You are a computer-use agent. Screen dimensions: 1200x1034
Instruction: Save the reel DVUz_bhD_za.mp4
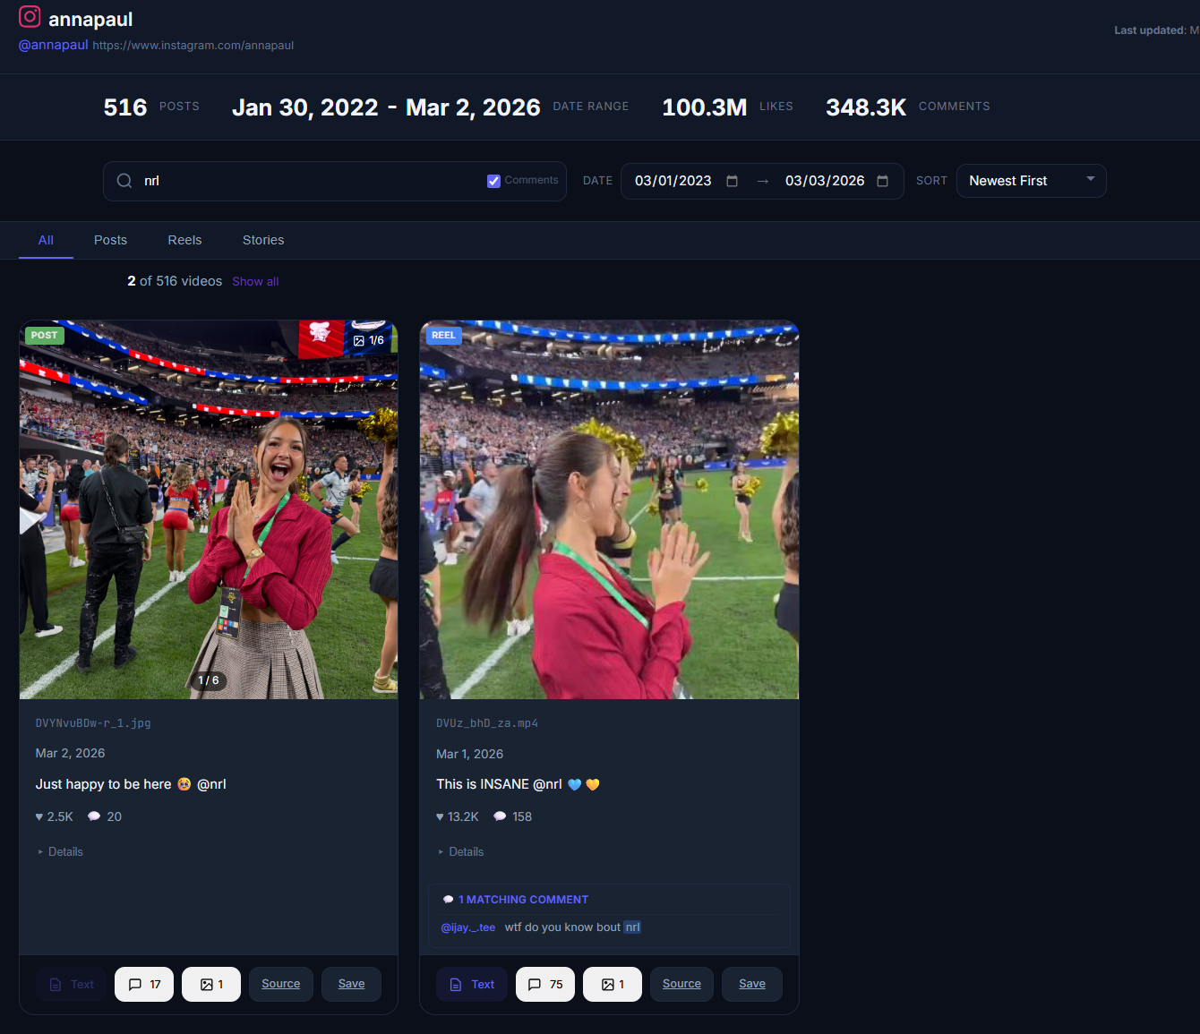tap(751, 984)
